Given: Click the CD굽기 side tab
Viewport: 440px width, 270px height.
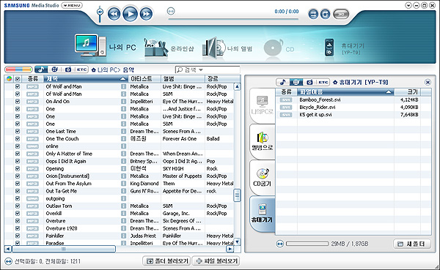Looking at the screenshot, I should 263,177.
